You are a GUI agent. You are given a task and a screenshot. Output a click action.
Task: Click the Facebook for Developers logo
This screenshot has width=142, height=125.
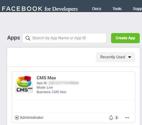[40, 9]
